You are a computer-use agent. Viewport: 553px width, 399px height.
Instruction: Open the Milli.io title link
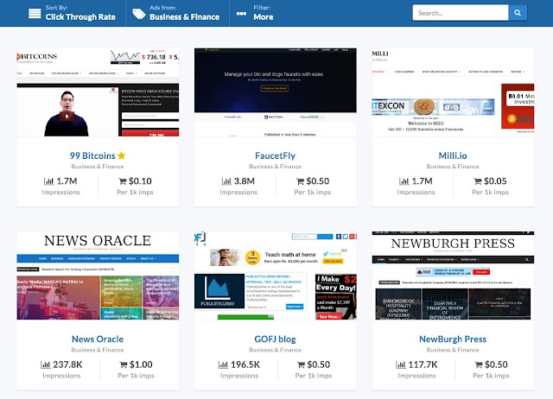coord(453,155)
